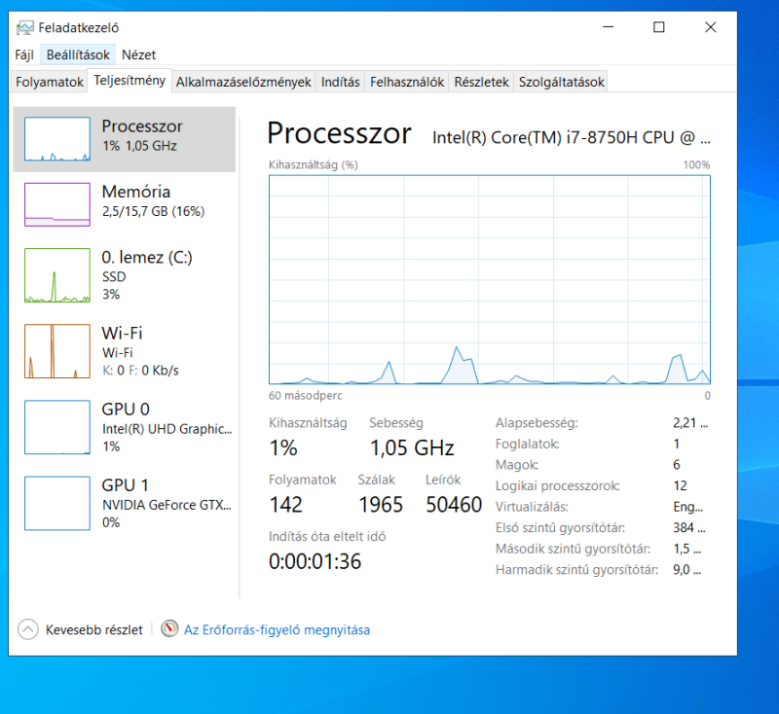Image resolution: width=779 pixels, height=714 pixels.
Task: Open the Szolgáltatások tab
Action: [562, 82]
